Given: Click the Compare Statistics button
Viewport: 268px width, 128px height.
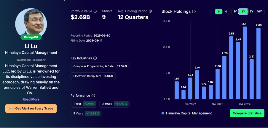Looking at the screenshot, I should point(247,113).
